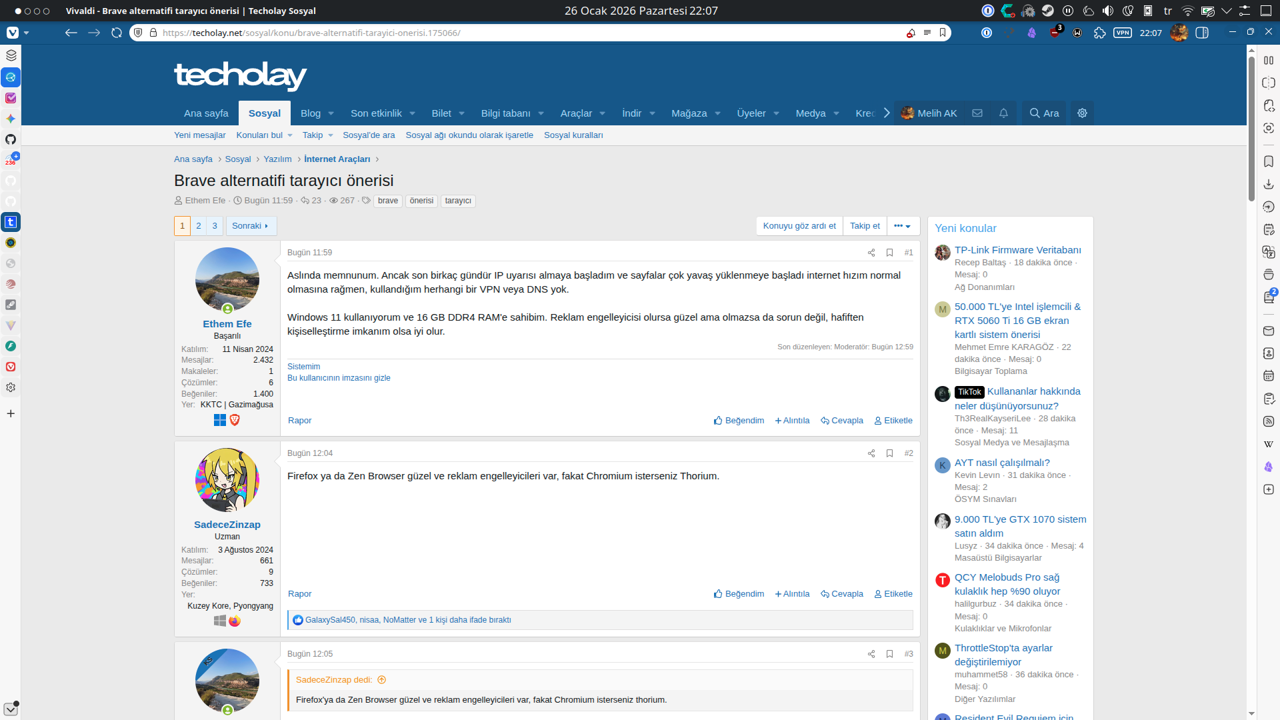Share post #2 with the share icon

(871, 453)
